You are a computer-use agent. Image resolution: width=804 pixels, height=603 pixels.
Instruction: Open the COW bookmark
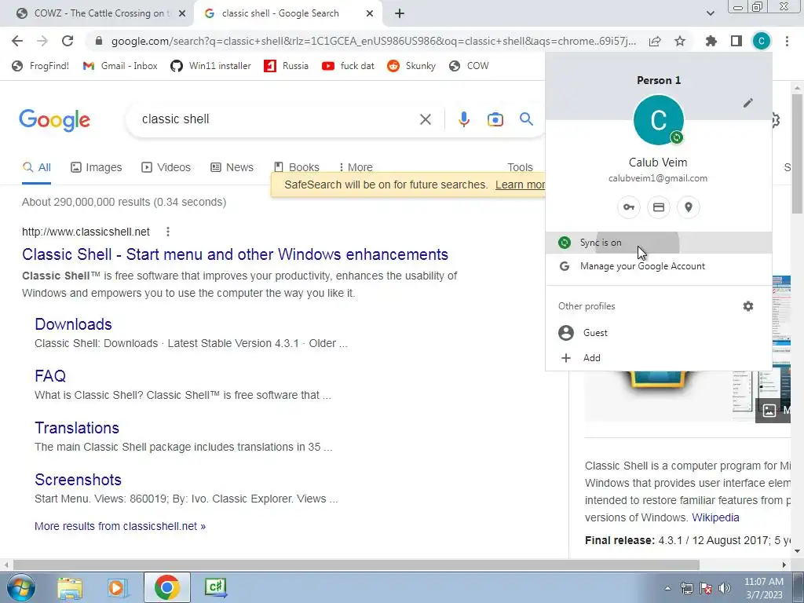pyautogui.click(x=469, y=66)
